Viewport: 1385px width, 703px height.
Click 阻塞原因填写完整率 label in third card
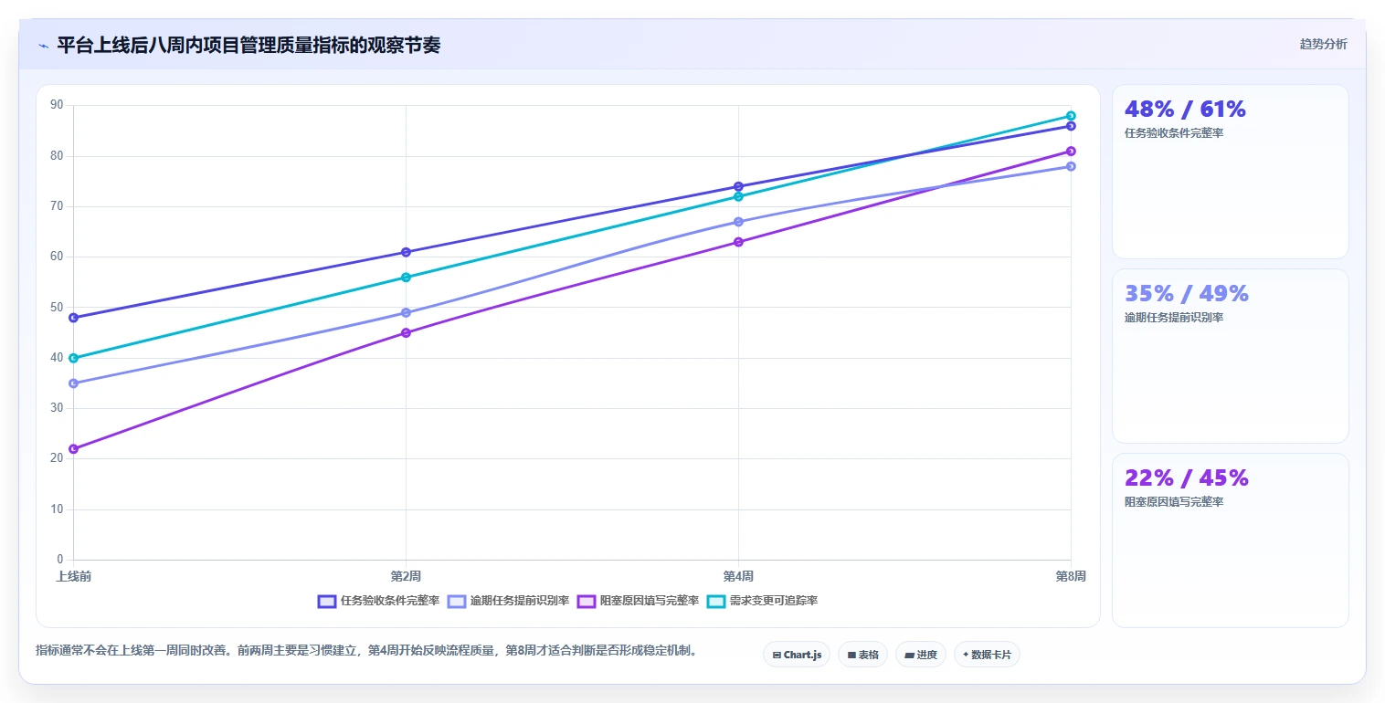(x=1174, y=502)
